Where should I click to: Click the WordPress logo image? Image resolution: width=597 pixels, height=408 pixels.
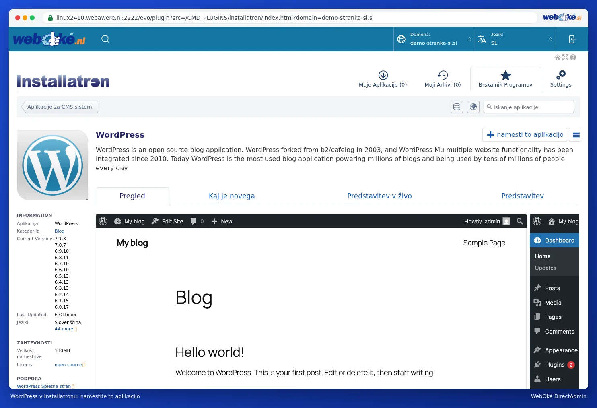pyautogui.click(x=52, y=165)
